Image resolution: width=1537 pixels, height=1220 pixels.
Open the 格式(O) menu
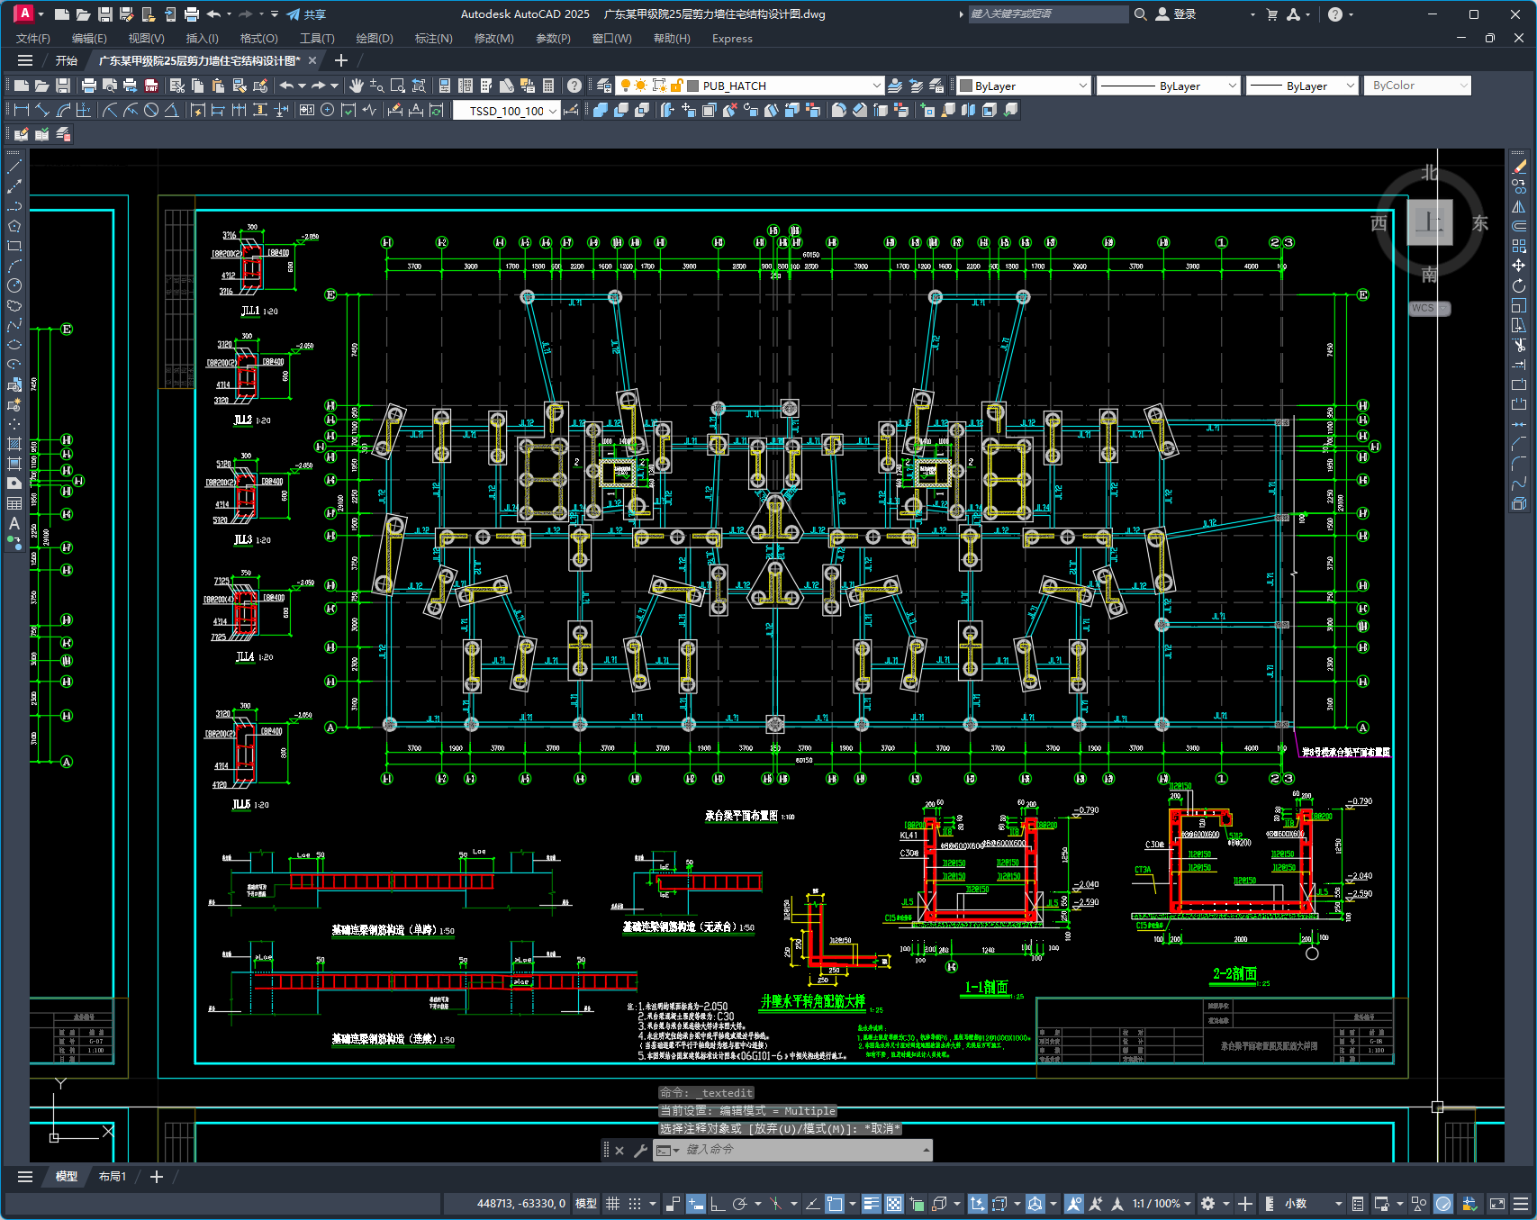click(258, 39)
